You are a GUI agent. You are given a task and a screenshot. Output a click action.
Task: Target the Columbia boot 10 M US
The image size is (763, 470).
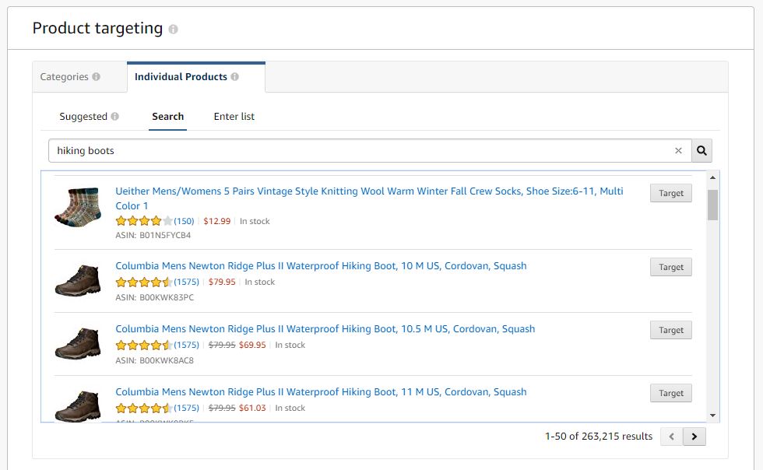click(671, 267)
